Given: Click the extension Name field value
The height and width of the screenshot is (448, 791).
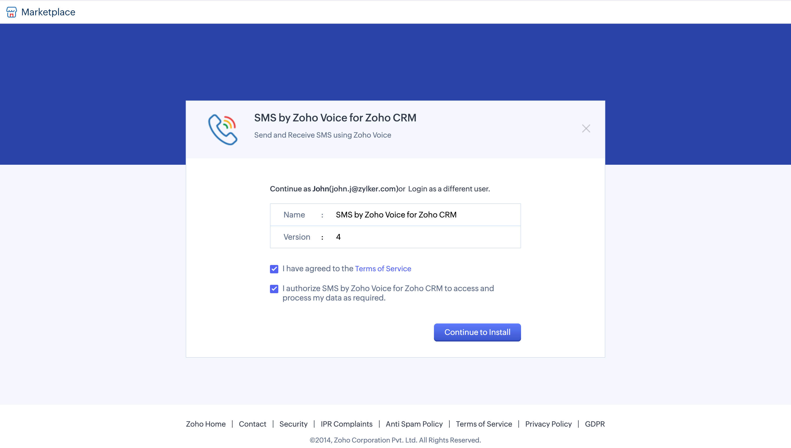Looking at the screenshot, I should click(x=396, y=215).
